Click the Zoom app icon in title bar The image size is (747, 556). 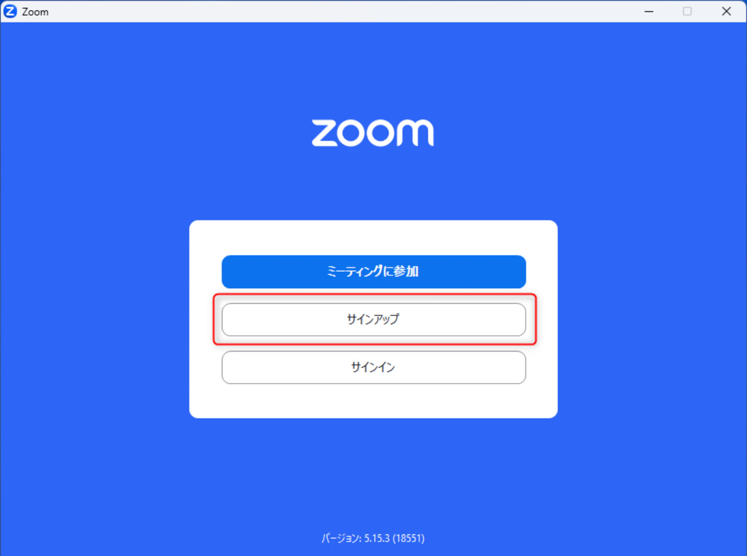(x=10, y=11)
